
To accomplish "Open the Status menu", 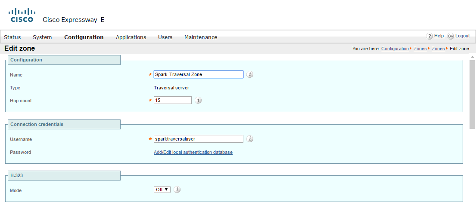I will (12, 37).
